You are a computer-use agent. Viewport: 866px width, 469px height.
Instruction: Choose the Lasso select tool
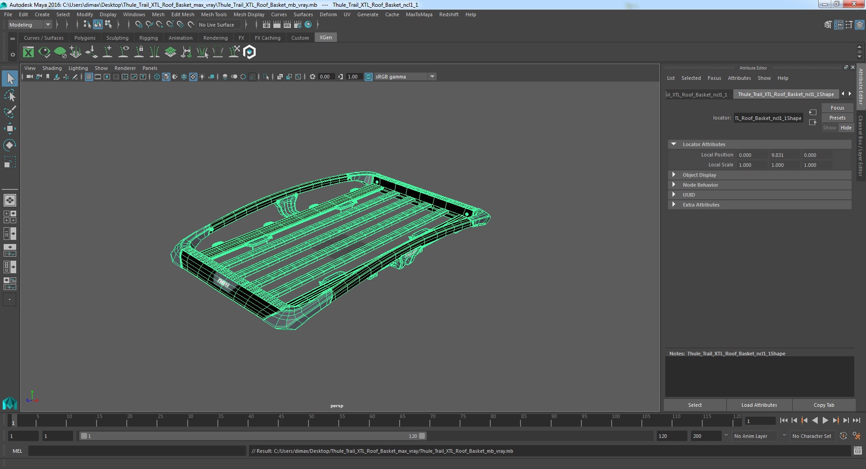tap(10, 96)
